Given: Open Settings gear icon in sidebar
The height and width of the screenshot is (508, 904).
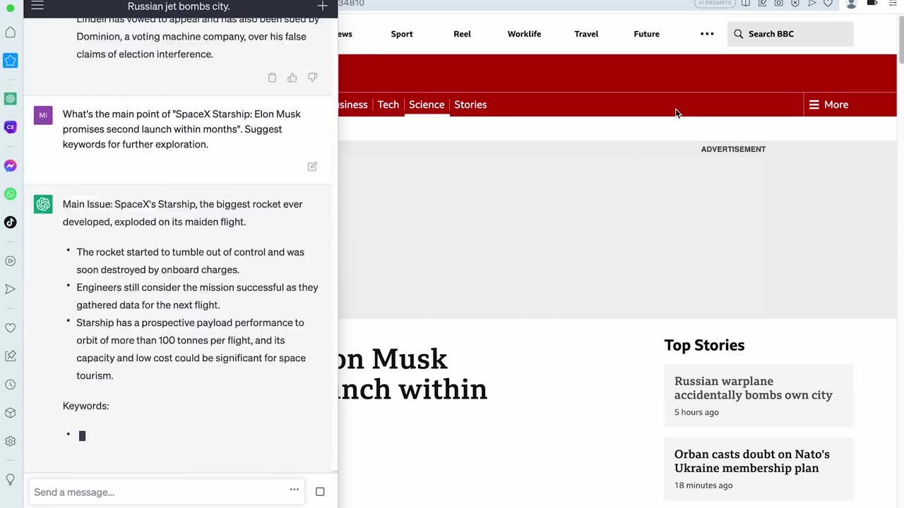Looking at the screenshot, I should tap(11, 441).
